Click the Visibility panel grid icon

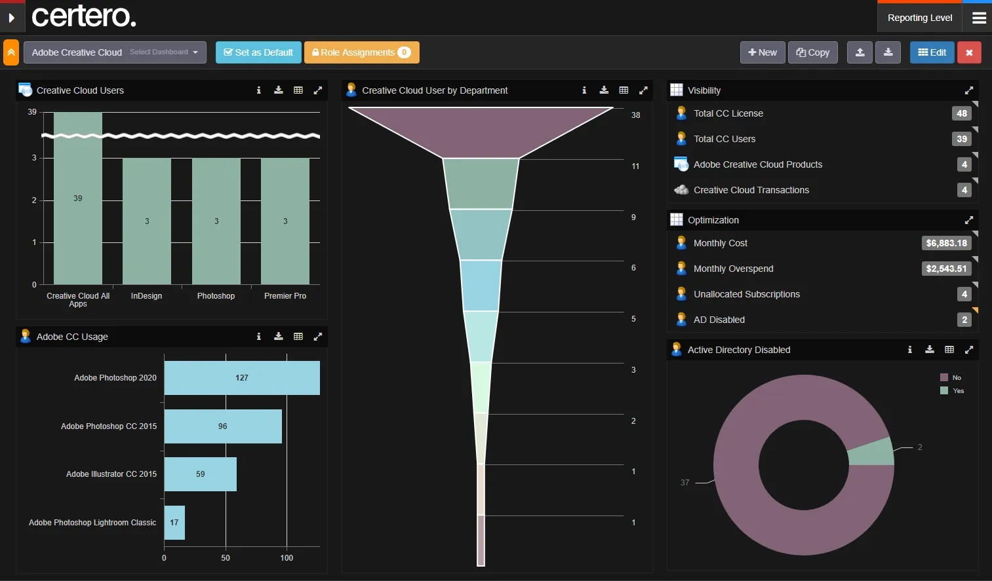[677, 90]
